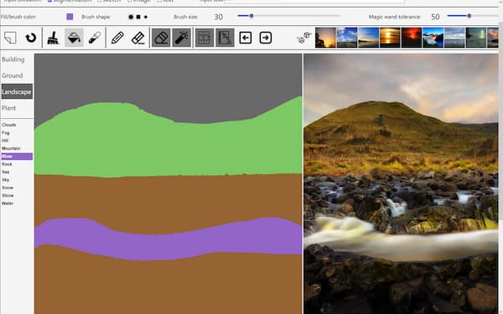Pick the Water label
The width and height of the screenshot is (503, 314).
point(8,203)
